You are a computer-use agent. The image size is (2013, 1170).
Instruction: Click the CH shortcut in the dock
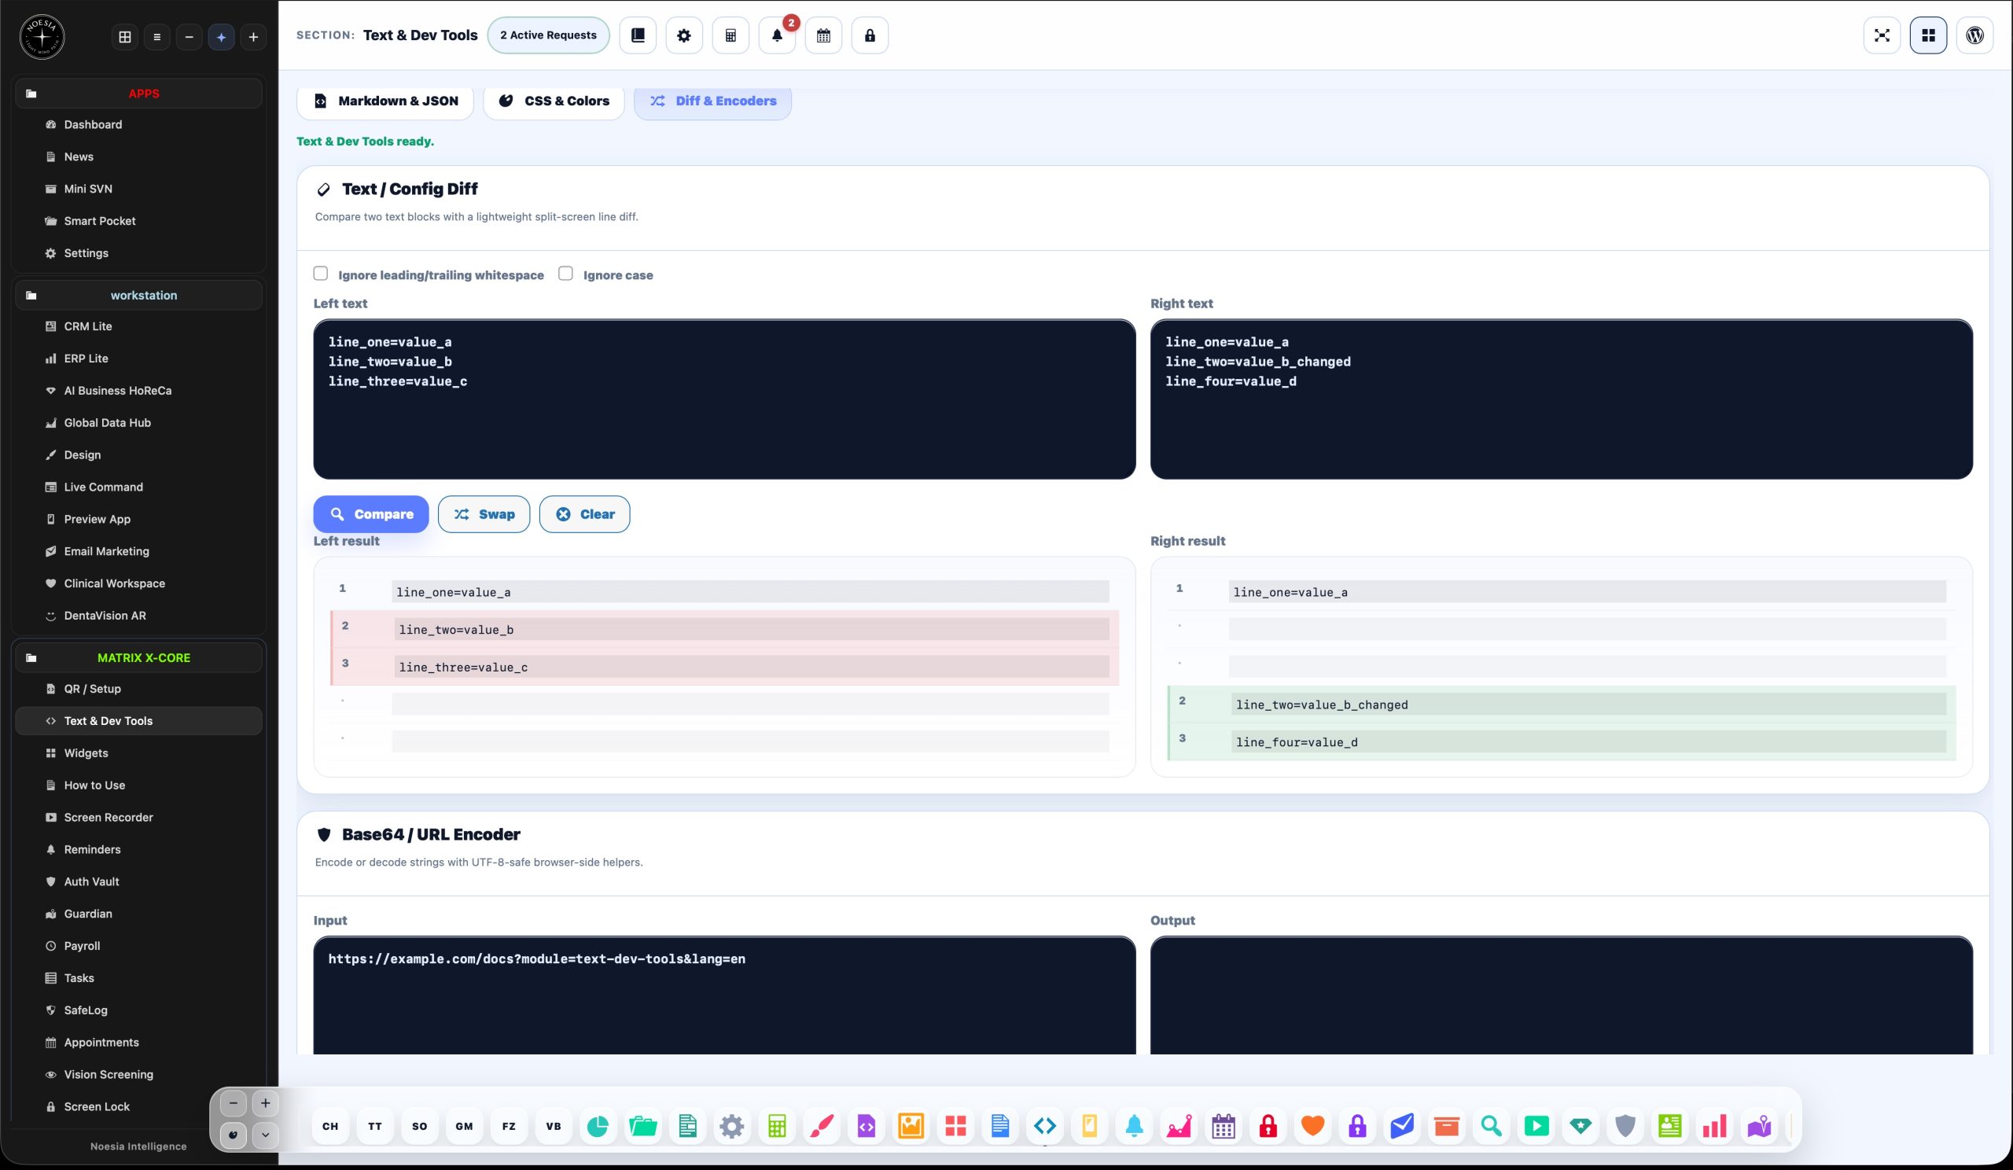(x=330, y=1126)
